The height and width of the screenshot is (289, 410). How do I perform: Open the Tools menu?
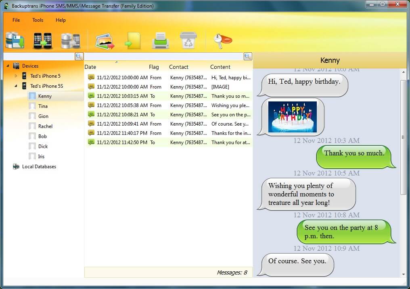[x=38, y=20]
